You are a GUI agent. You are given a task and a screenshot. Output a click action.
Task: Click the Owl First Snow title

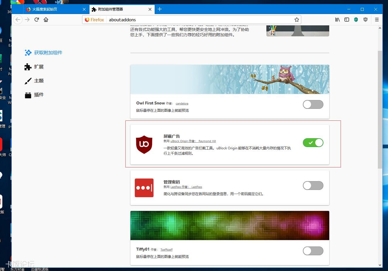[x=151, y=103]
